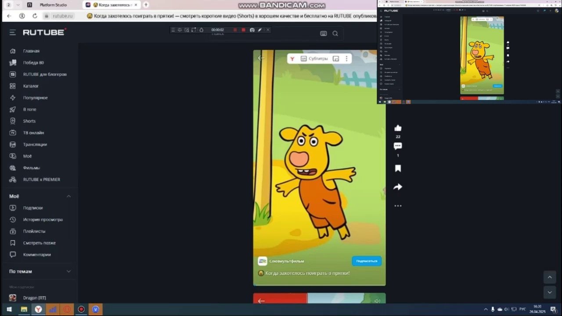
Task: Open Dragon [RT] subscription channel
Action: (34, 298)
